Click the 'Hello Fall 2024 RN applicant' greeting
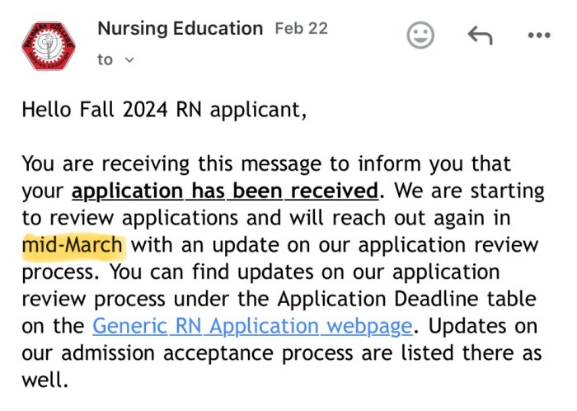 click(164, 110)
